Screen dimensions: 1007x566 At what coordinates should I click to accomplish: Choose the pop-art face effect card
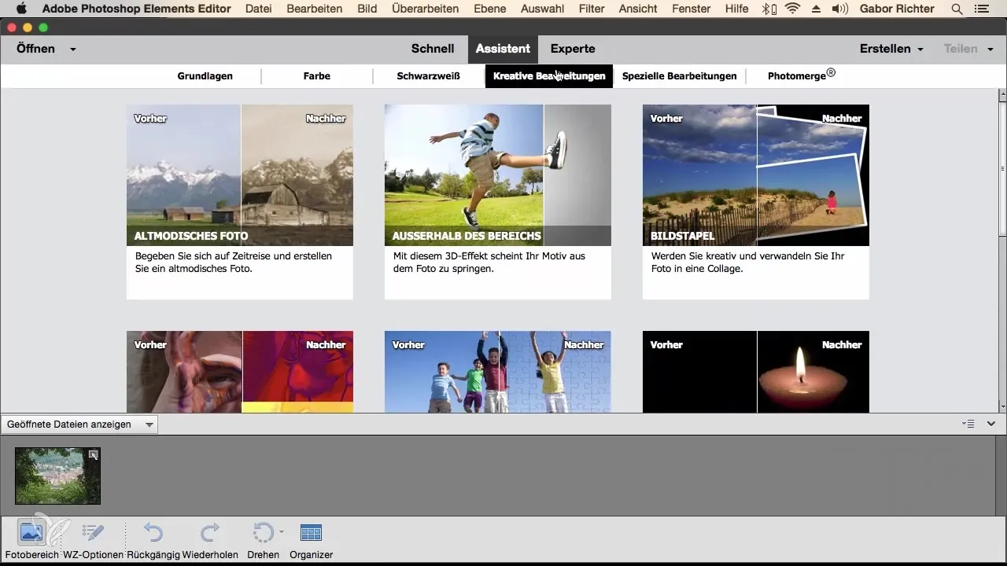(x=240, y=372)
